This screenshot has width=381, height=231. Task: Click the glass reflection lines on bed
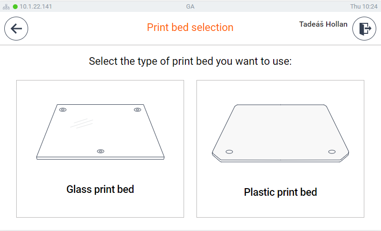pos(82,123)
